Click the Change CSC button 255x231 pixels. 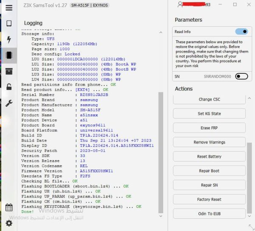(x=209, y=99)
